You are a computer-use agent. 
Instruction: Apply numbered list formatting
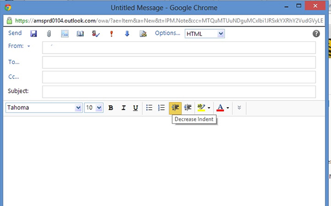pos(162,108)
